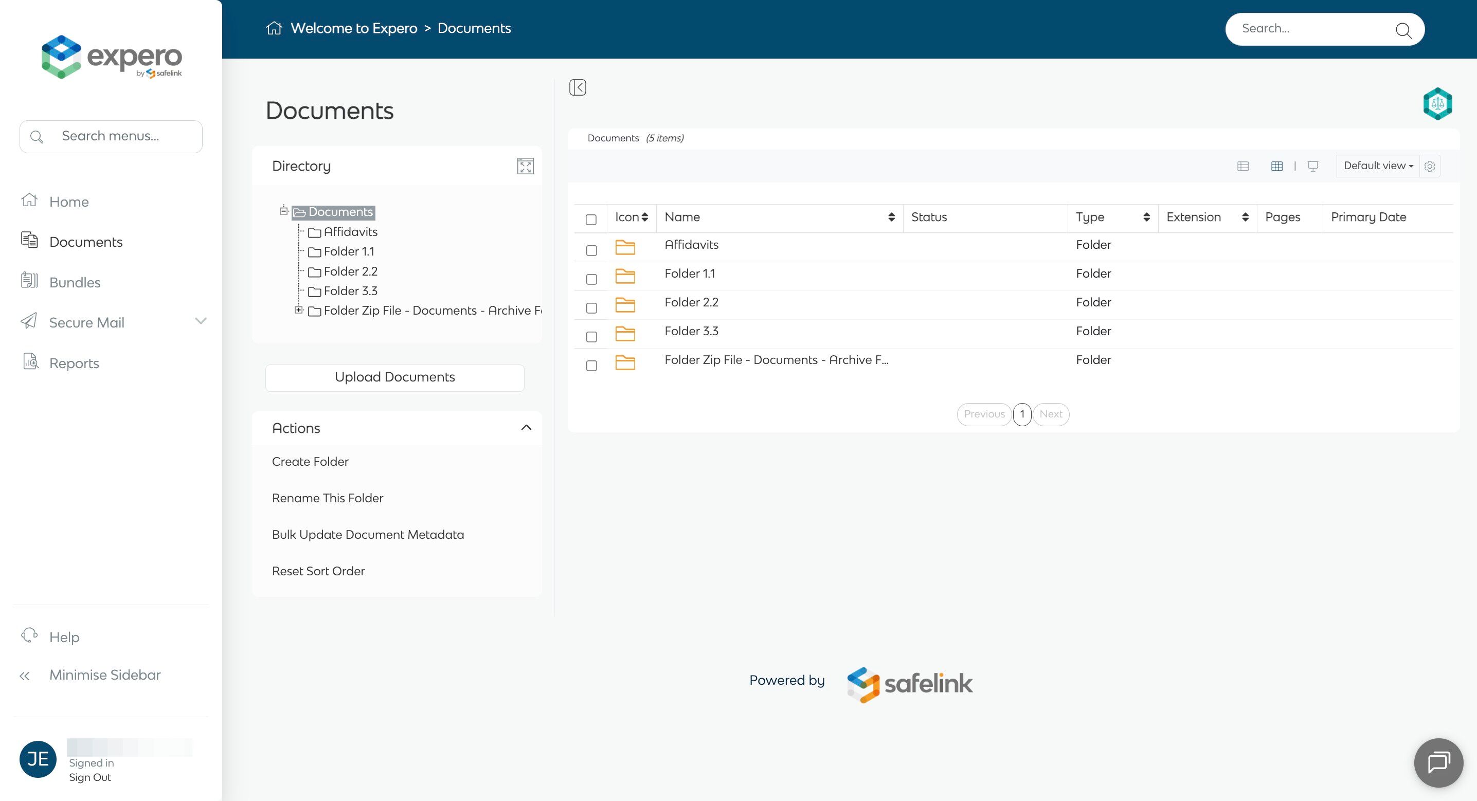Open the view settings gear icon
The width and height of the screenshot is (1477, 801).
click(1429, 166)
